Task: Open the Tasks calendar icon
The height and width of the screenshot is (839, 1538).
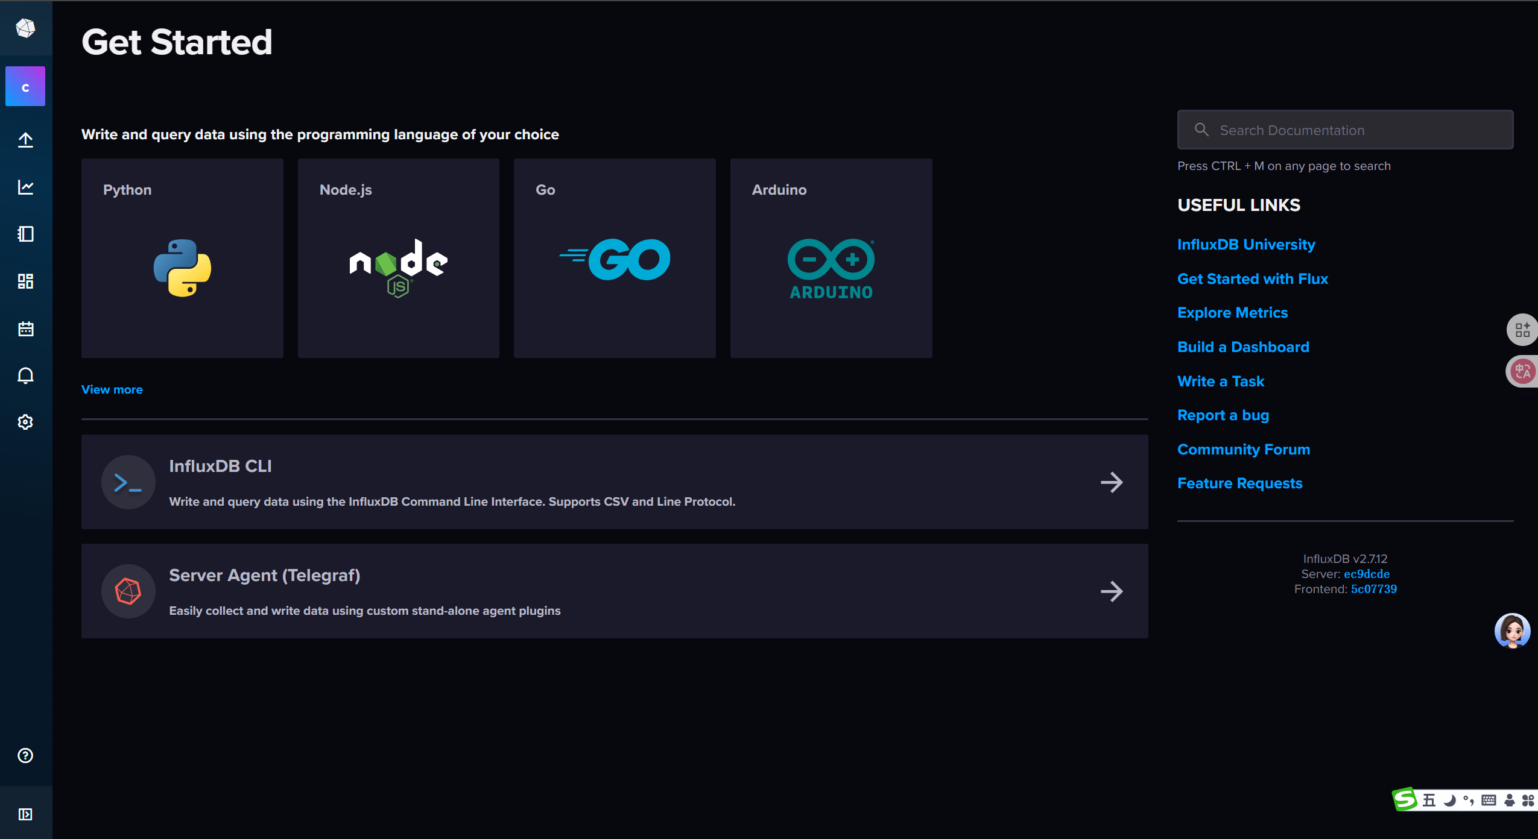Action: (25, 328)
